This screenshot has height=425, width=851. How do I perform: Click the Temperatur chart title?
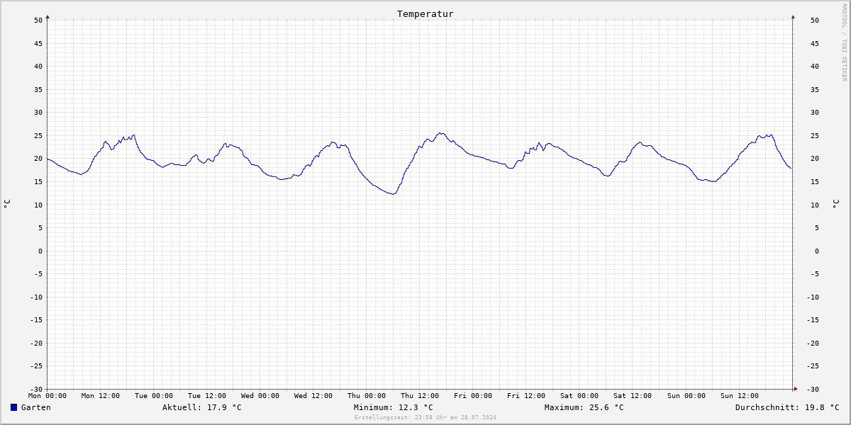click(x=425, y=13)
